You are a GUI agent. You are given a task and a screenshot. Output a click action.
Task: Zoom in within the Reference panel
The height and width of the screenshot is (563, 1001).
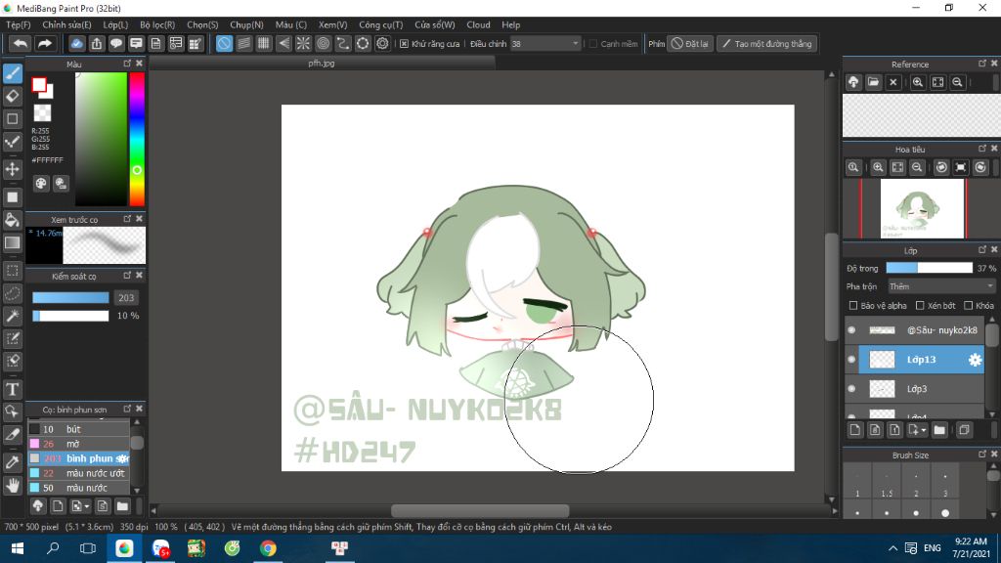917,82
